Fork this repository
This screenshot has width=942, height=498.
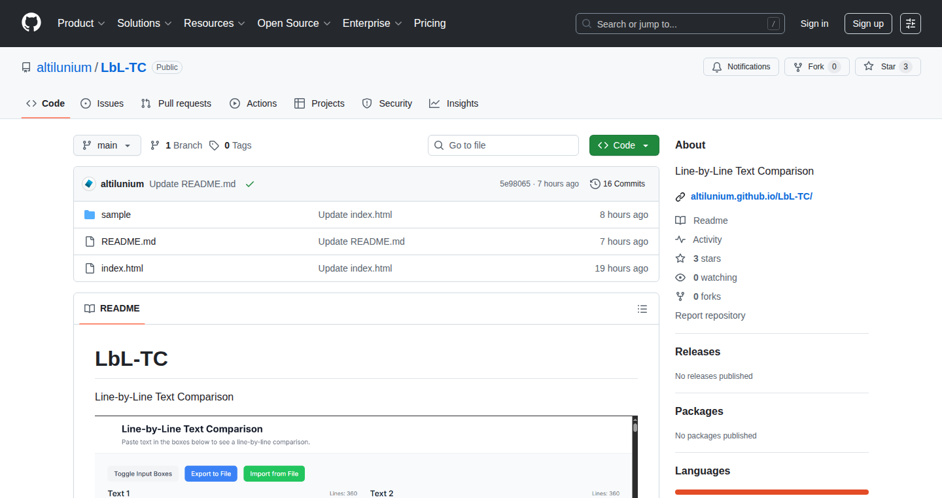coord(816,67)
